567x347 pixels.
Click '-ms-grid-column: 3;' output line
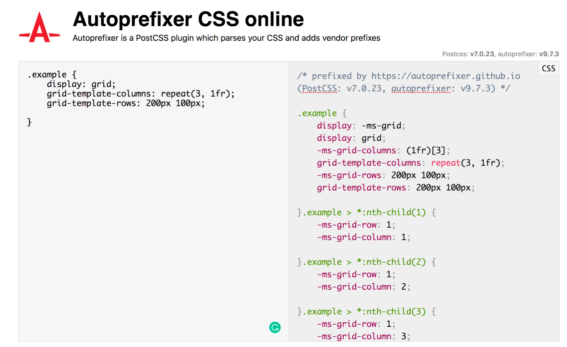pos(364,336)
